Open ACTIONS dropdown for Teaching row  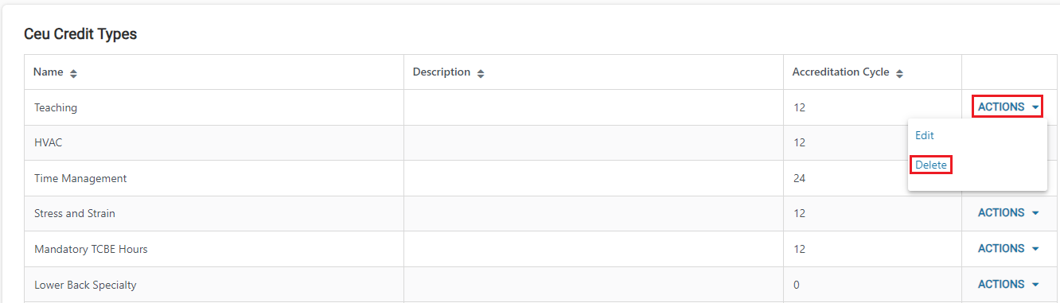coord(1007,107)
